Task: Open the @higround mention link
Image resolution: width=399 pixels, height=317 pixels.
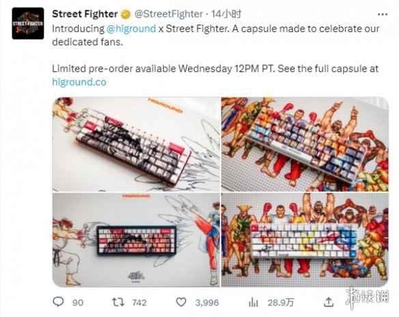Action: [x=131, y=29]
